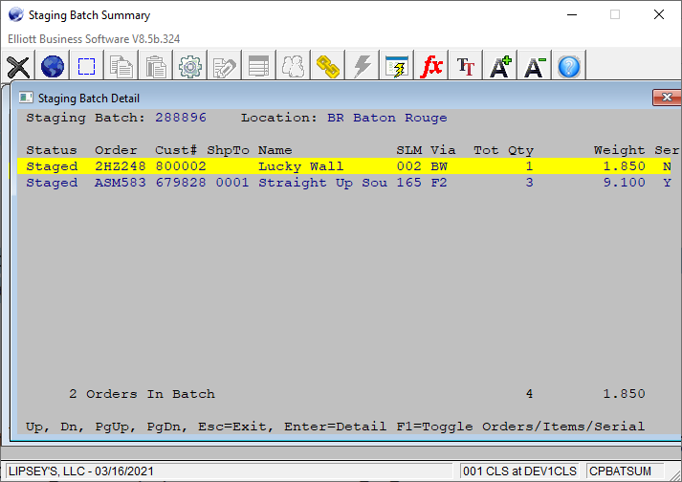Activate the dashed rectangle select icon
The height and width of the screenshot is (482, 682).
point(86,67)
